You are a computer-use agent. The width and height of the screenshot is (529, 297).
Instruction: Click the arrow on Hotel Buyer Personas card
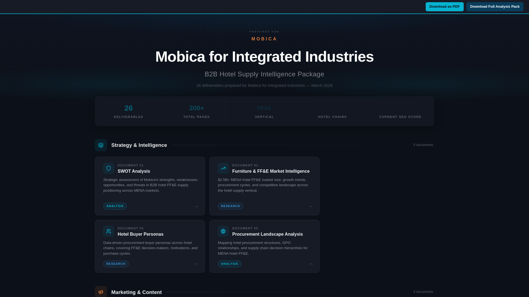tap(196, 264)
